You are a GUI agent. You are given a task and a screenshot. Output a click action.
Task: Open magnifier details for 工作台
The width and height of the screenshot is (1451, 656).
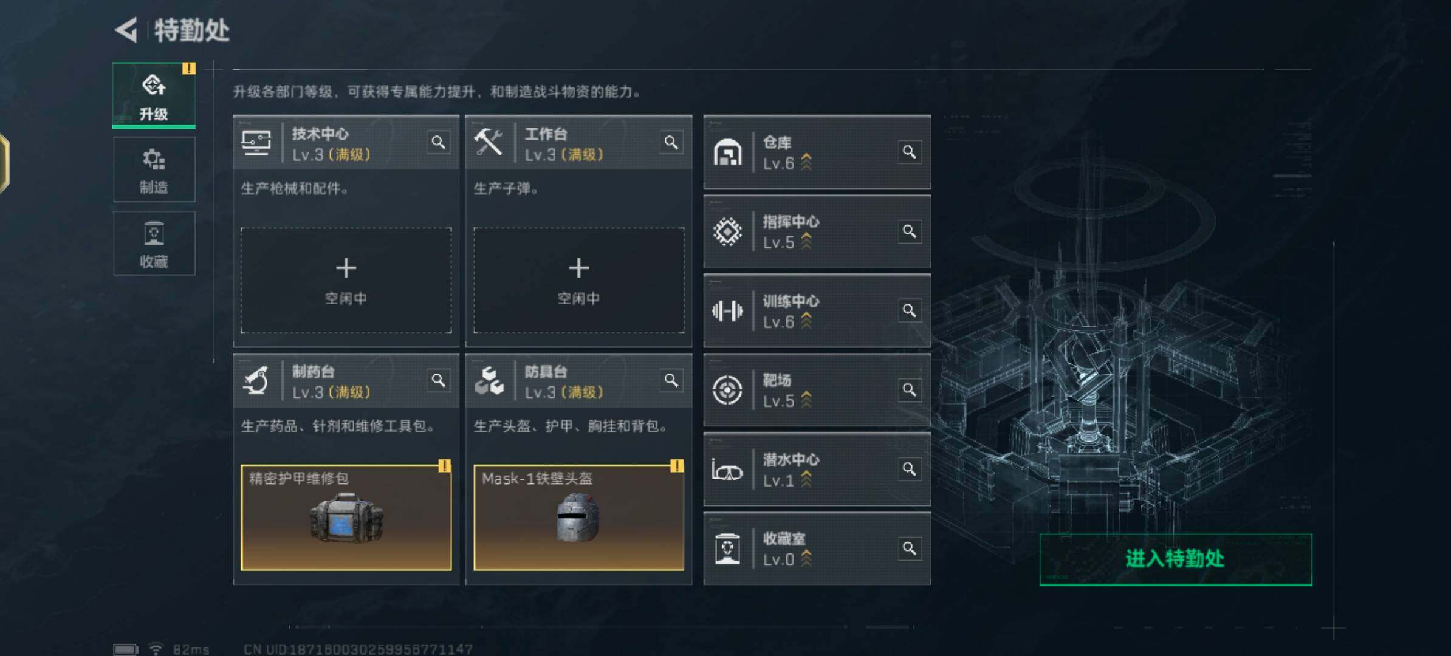click(671, 143)
